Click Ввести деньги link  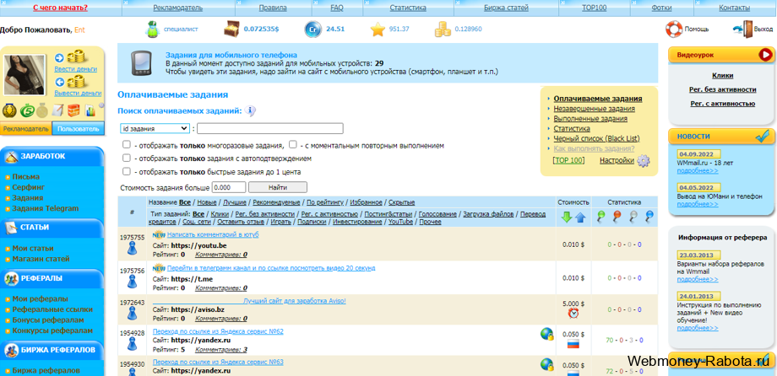pos(76,69)
